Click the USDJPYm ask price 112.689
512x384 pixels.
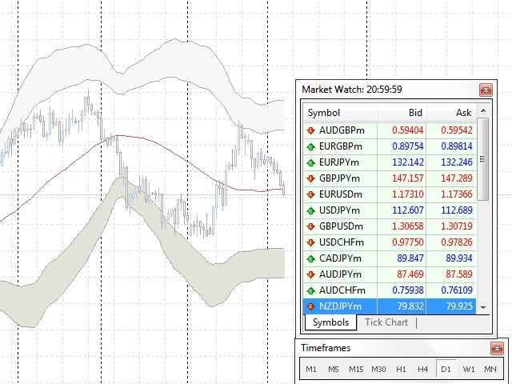point(457,210)
